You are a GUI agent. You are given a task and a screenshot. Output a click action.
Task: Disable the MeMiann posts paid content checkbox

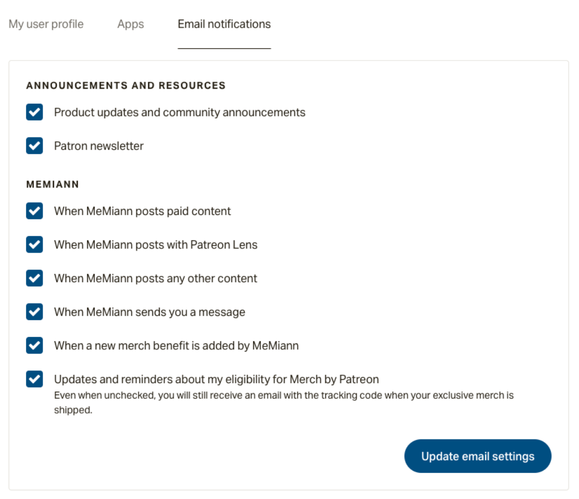point(34,211)
